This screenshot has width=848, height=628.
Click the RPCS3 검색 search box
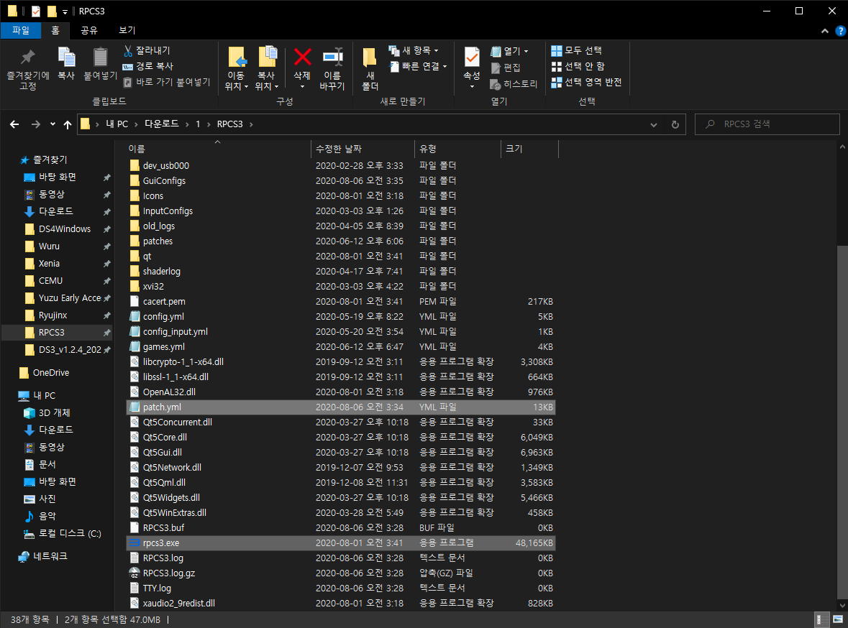pos(767,124)
